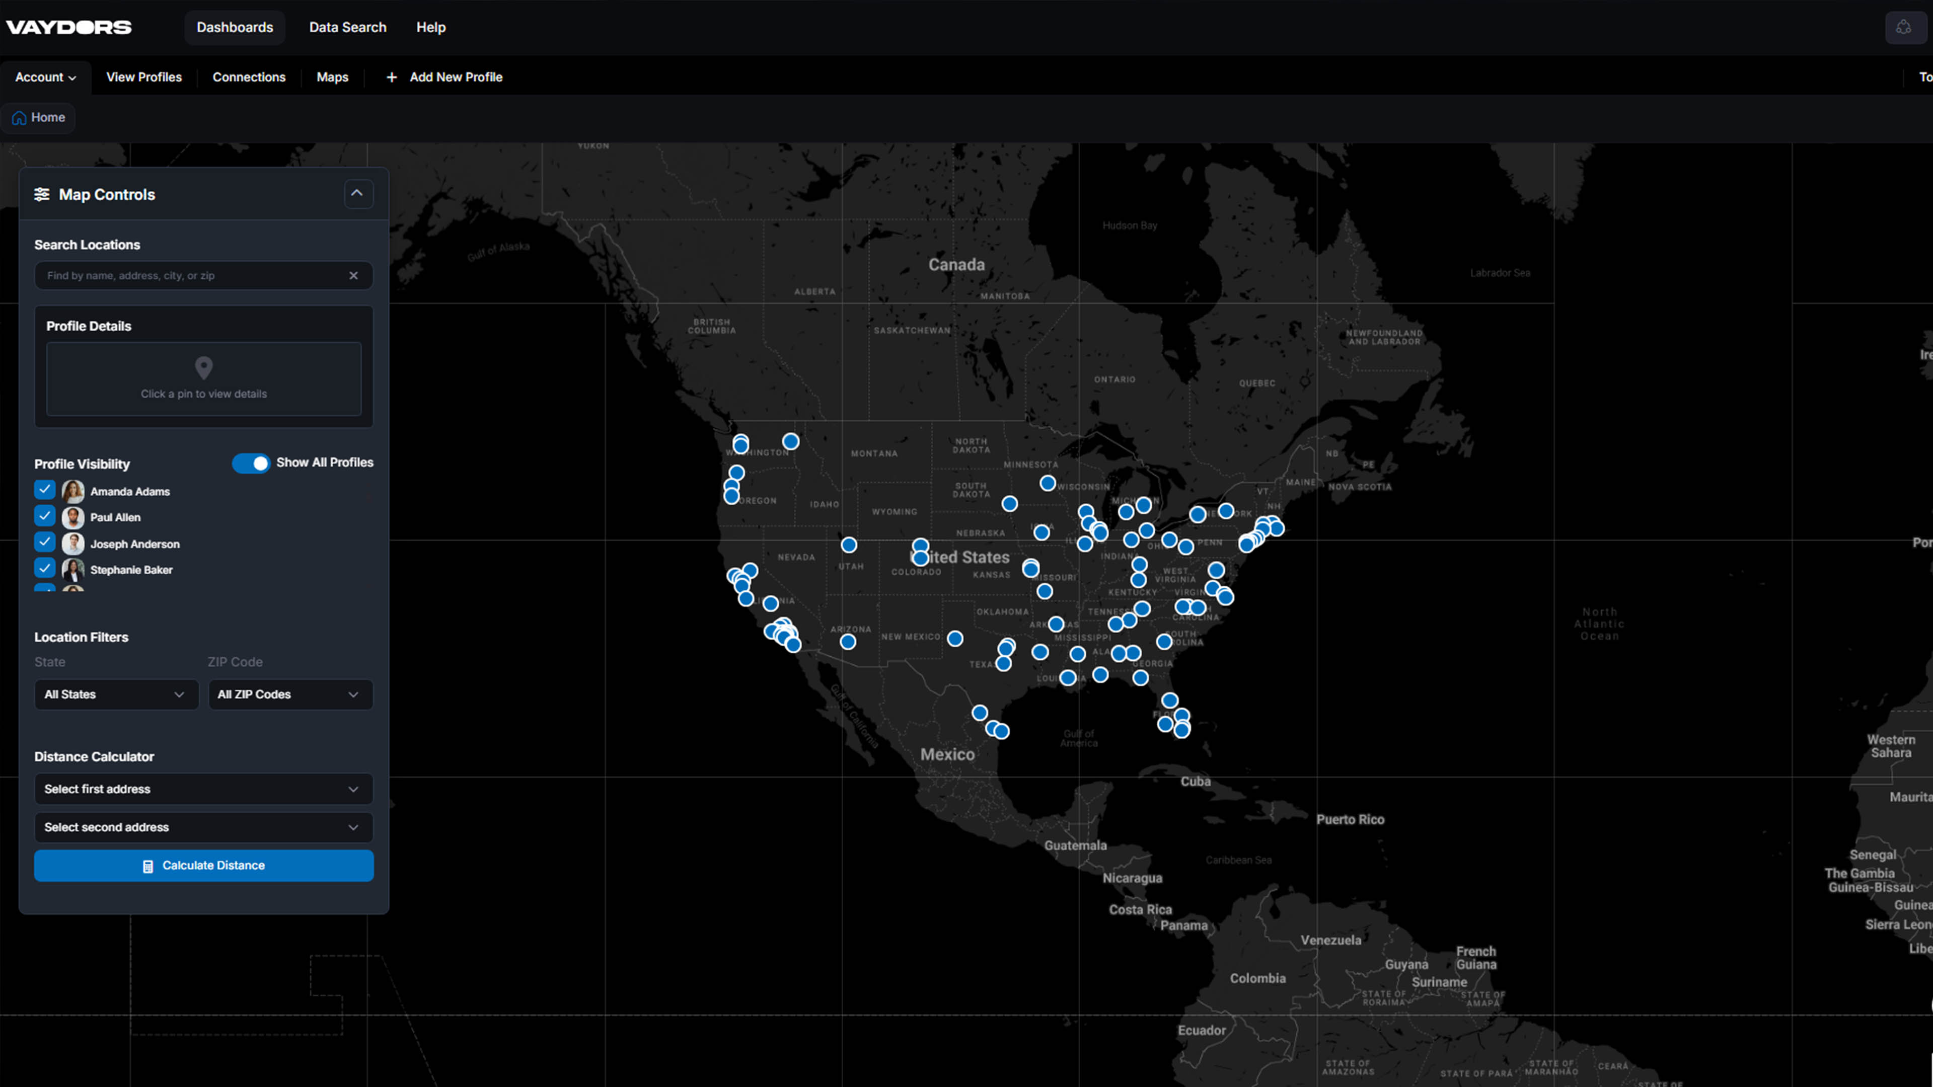The width and height of the screenshot is (1933, 1087).
Task: Click Stephanie Baker's avatar
Action: coord(73,570)
